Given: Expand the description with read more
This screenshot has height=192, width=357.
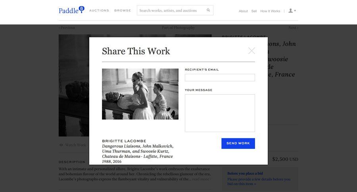Looking at the screenshot, I should 201,179.
